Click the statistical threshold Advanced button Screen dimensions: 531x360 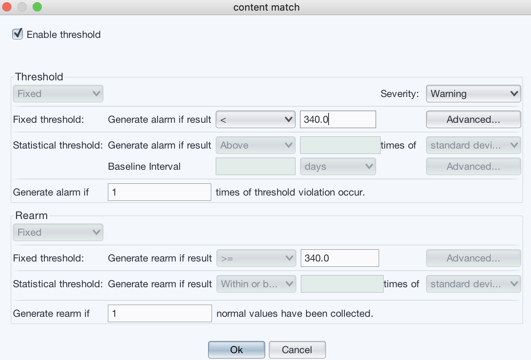[473, 167]
